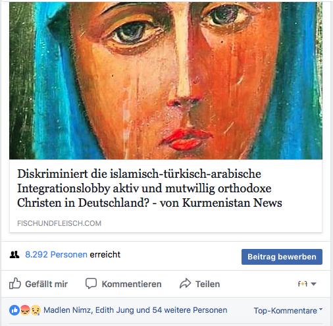This screenshot has height=326, width=333.
Task: Click the sad crying reaction emoji
Action: point(36,310)
